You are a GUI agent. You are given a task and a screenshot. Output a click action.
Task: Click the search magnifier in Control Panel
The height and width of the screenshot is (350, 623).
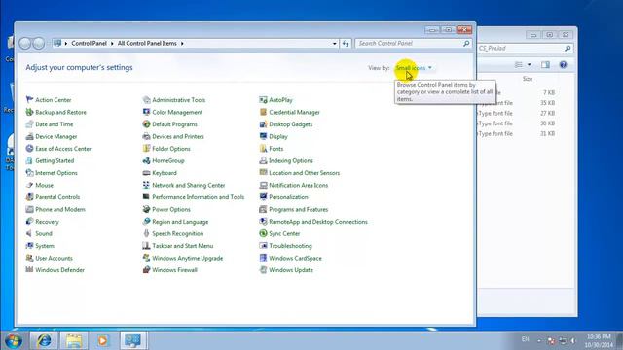[466, 43]
